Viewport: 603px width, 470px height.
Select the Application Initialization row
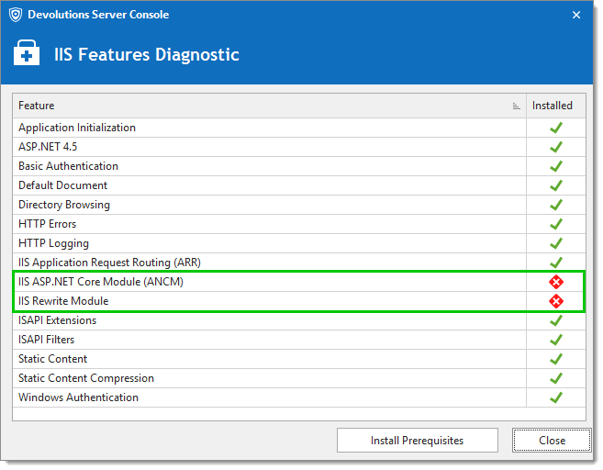[299, 128]
